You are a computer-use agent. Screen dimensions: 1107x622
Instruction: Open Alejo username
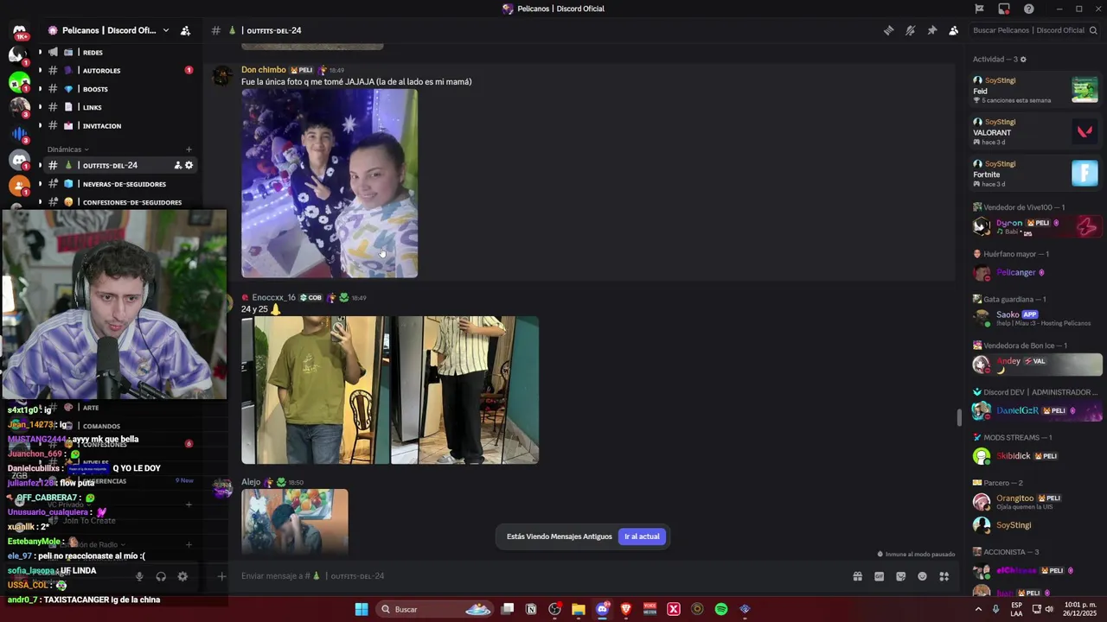pos(251,482)
